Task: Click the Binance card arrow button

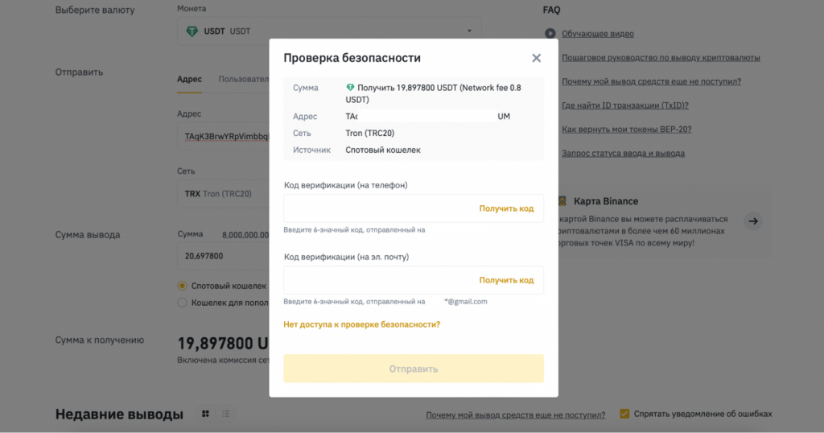Action: (753, 221)
